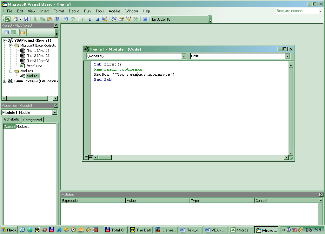Image resolution: width=325 pixels, height=234 pixels.
Task: Click the Context column header in Watches
Action: [286, 201]
